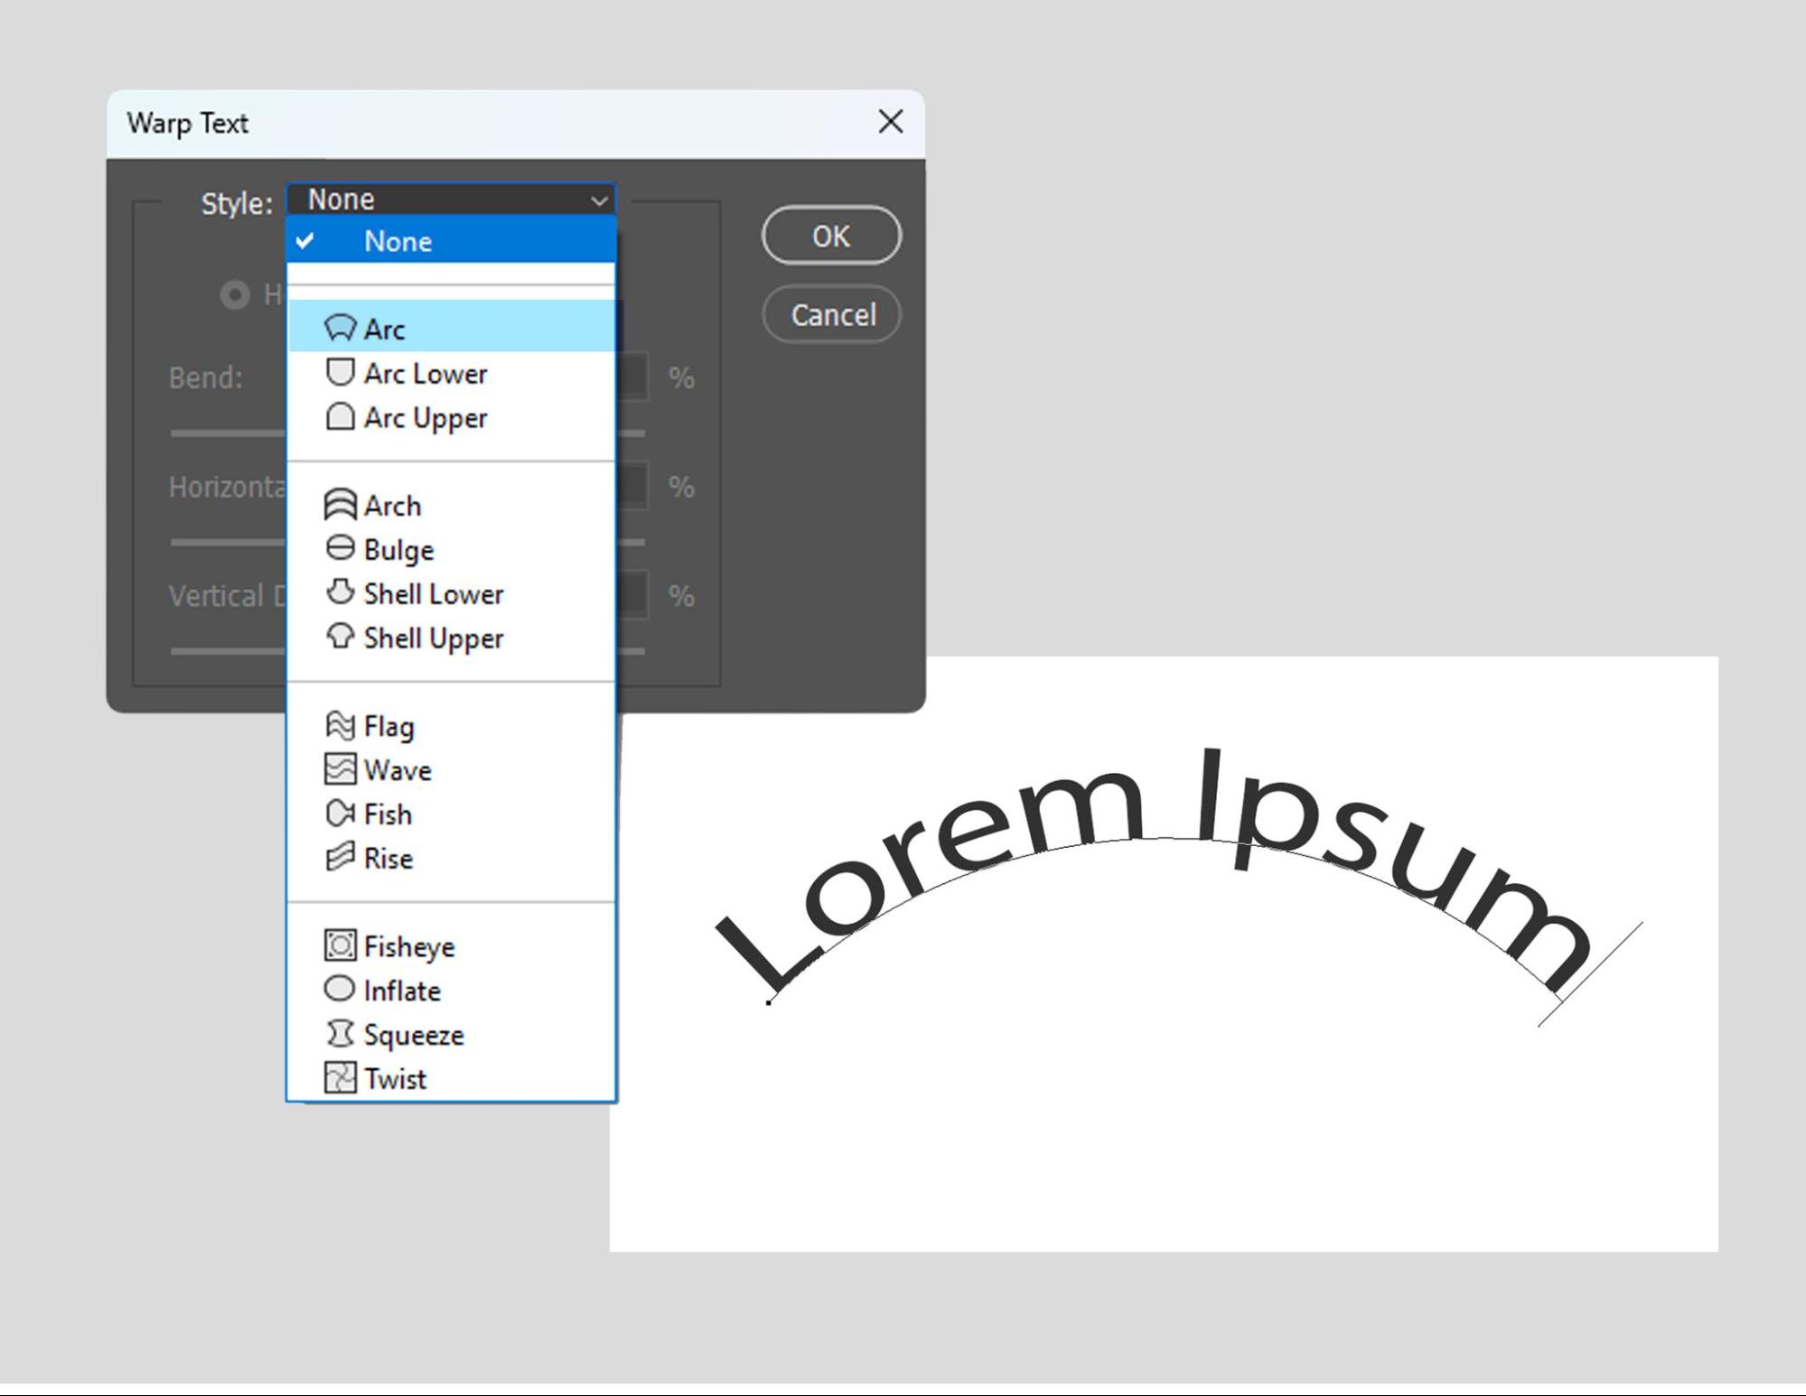The width and height of the screenshot is (1806, 1396).
Task: Click Cancel to dismiss warp dialog
Action: [x=831, y=315]
